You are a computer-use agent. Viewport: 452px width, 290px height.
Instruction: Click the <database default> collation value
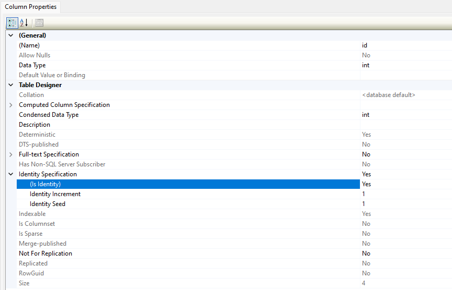coord(406,95)
